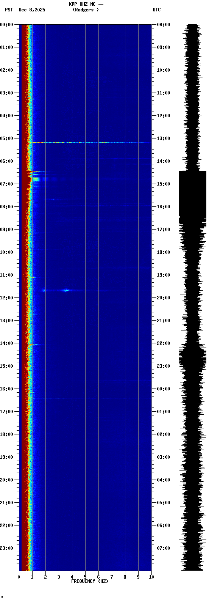The width and height of the screenshot is (209, 601).
Task: Click the 'FREQUENCY (HZ)' axis label
Action: tap(90, 581)
